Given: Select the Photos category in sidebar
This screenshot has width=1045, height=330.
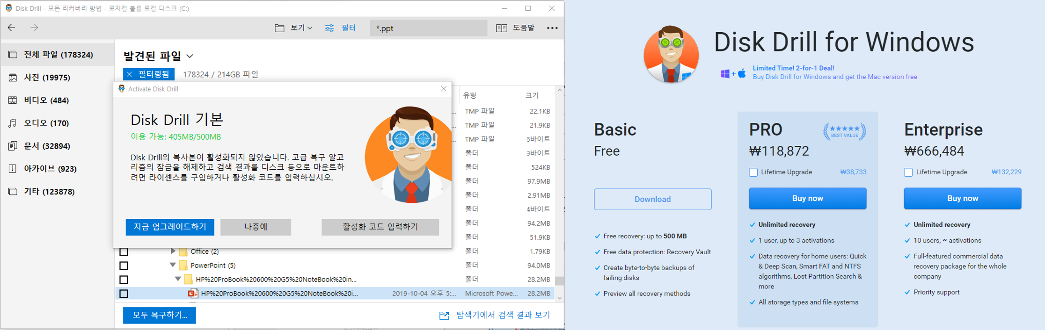Looking at the screenshot, I should (x=47, y=78).
